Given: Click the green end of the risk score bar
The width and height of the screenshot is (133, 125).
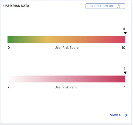Looking at the screenshot, I should (x=10, y=39).
